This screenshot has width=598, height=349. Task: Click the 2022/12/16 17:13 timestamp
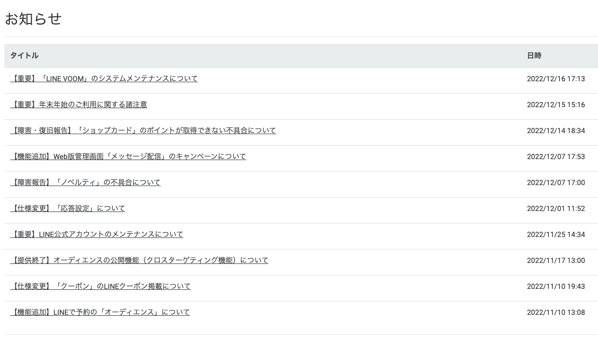(x=556, y=79)
